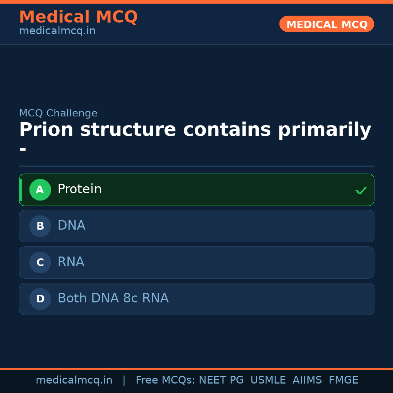Click the green accent bar beside option A

point(21,190)
